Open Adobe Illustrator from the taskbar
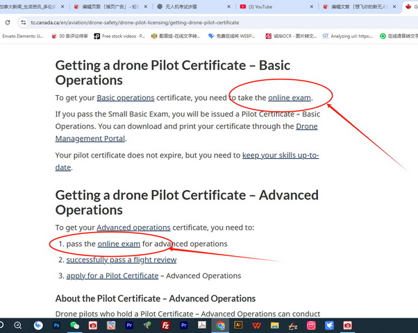The image size is (418, 333). 238,325
